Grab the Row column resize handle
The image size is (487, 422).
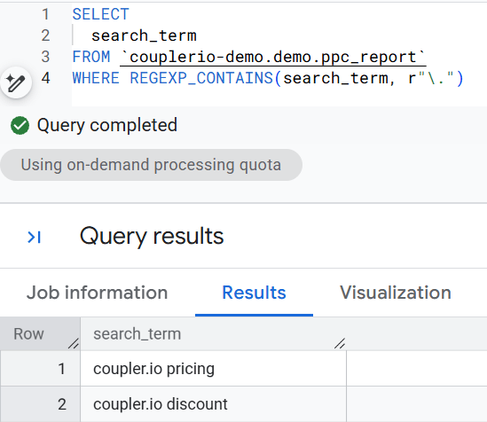click(x=74, y=343)
